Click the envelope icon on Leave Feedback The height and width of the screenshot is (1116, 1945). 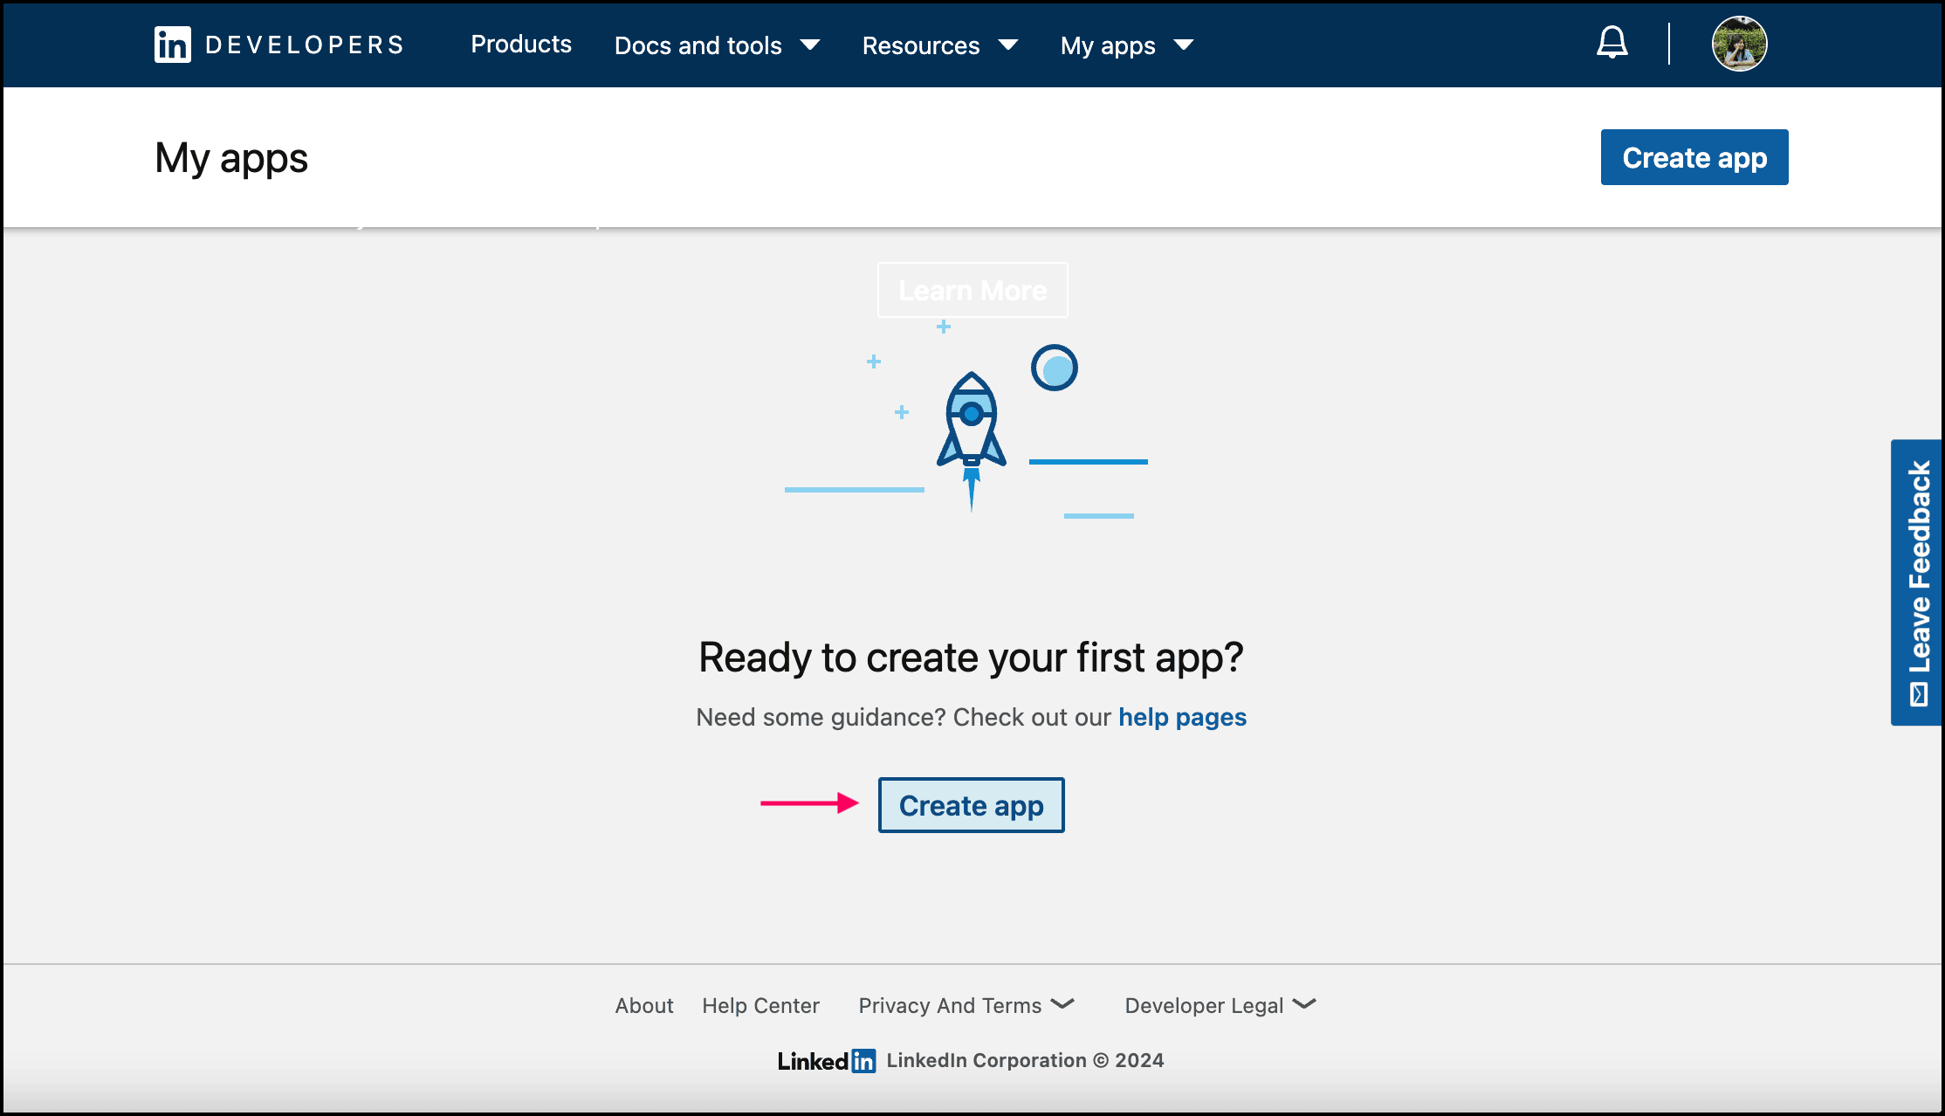pos(1919,695)
